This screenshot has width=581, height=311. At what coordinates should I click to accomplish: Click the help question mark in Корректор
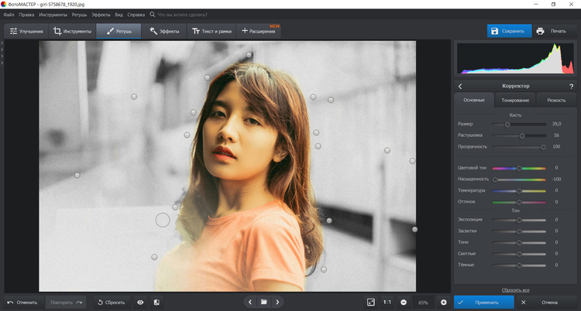[571, 86]
